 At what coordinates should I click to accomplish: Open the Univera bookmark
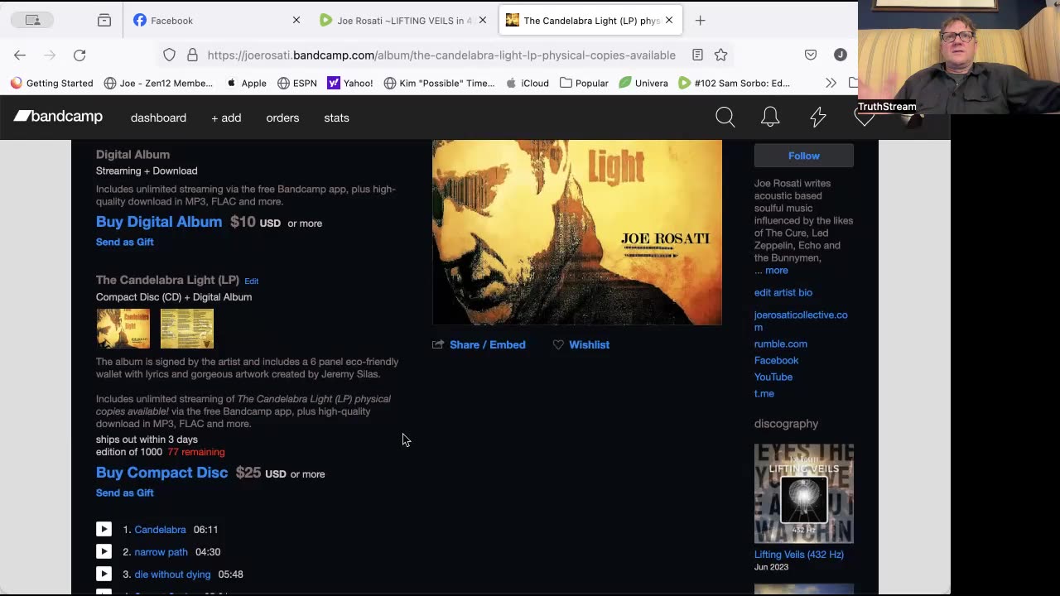[643, 83]
